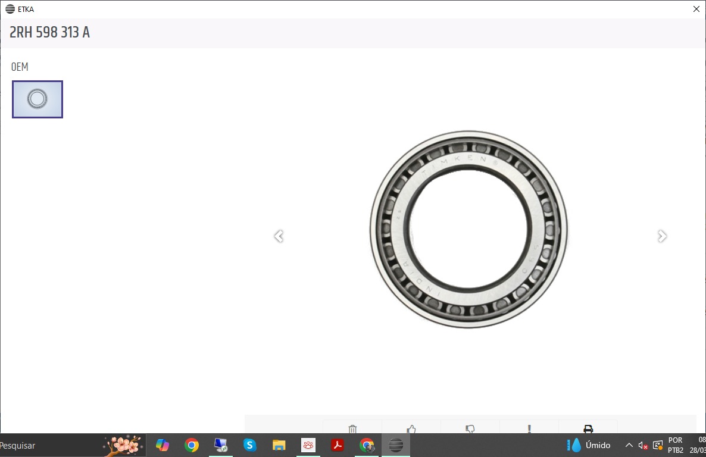Open Remote Desktop Connection in the taskbar
Viewport: 706px width, 457px height.
click(x=221, y=445)
